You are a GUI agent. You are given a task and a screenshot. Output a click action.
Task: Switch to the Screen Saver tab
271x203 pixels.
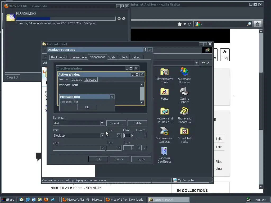[78, 57]
